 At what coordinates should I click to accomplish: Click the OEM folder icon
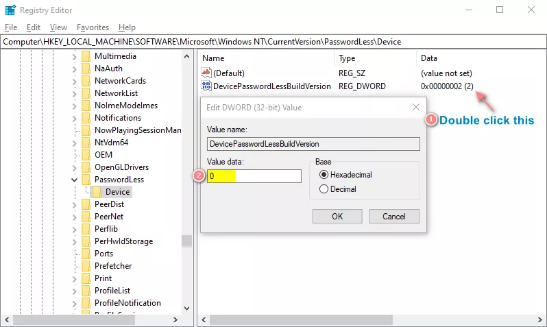(x=86, y=155)
